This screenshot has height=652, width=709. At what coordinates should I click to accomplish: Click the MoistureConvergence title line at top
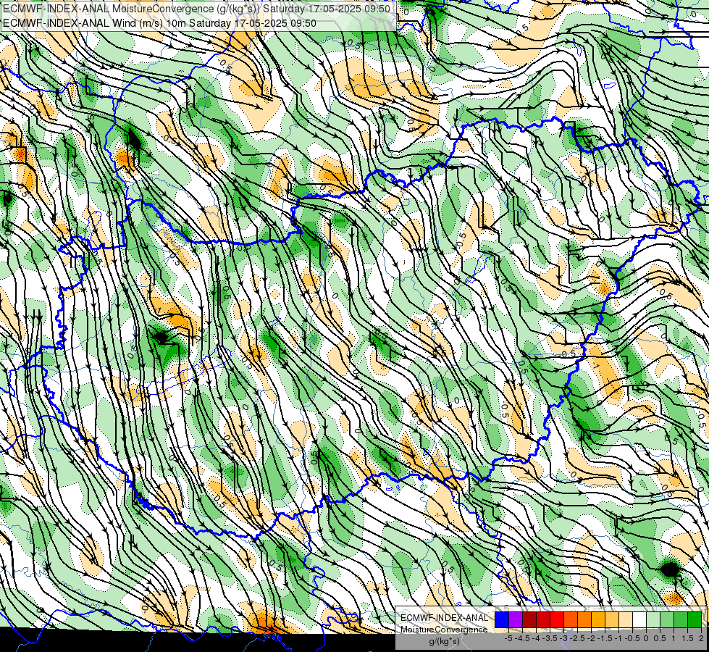coord(197,9)
